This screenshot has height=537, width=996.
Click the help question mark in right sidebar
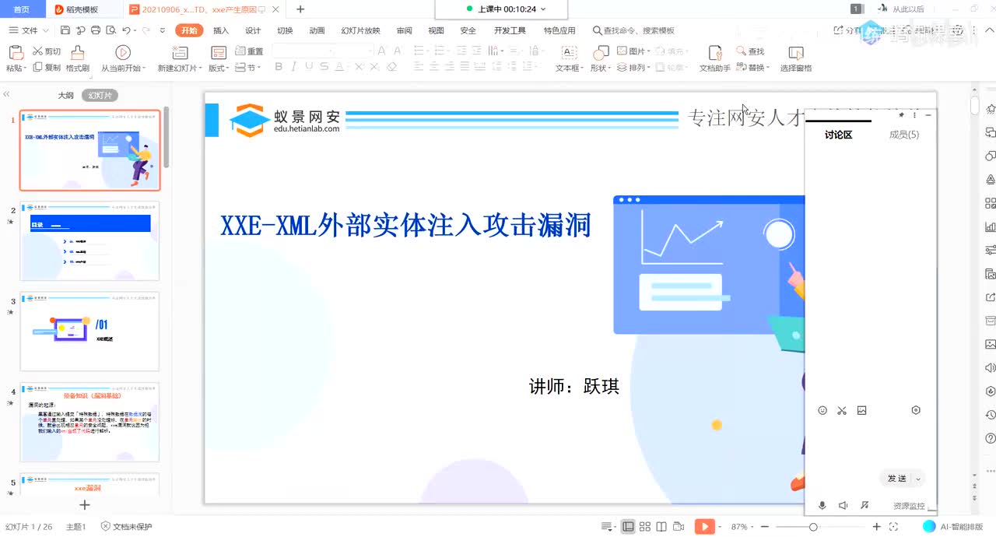991,438
